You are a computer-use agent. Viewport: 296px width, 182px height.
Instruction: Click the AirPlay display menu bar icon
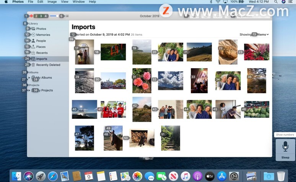[x=225, y=2]
